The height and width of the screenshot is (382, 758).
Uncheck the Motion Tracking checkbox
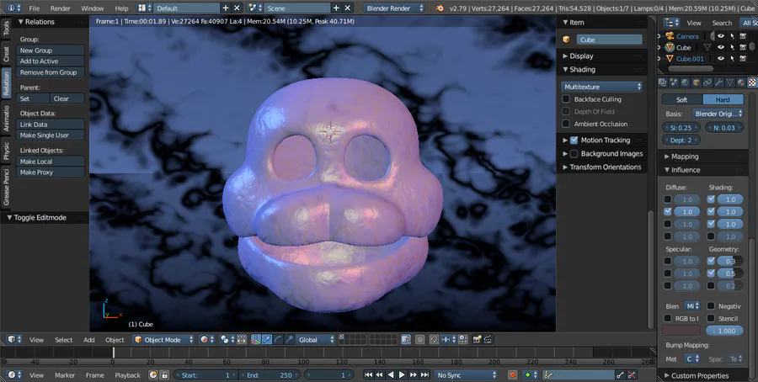(574, 140)
